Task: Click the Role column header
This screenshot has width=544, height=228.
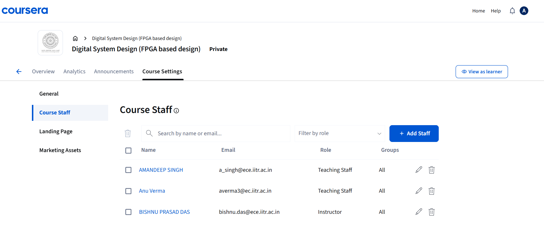Action: (x=326, y=150)
